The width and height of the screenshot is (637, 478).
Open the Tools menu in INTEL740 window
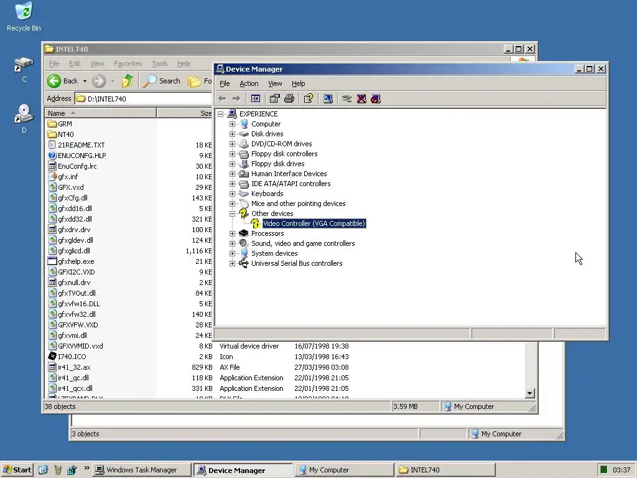[x=160, y=63]
